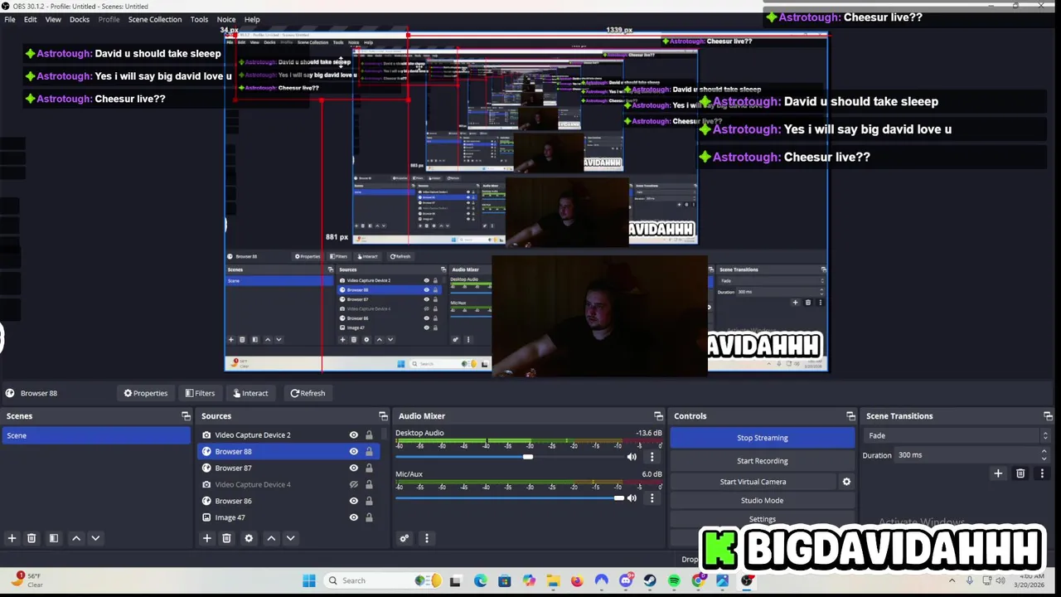
Task: Open the Scene Collection menu
Action: coord(155,19)
